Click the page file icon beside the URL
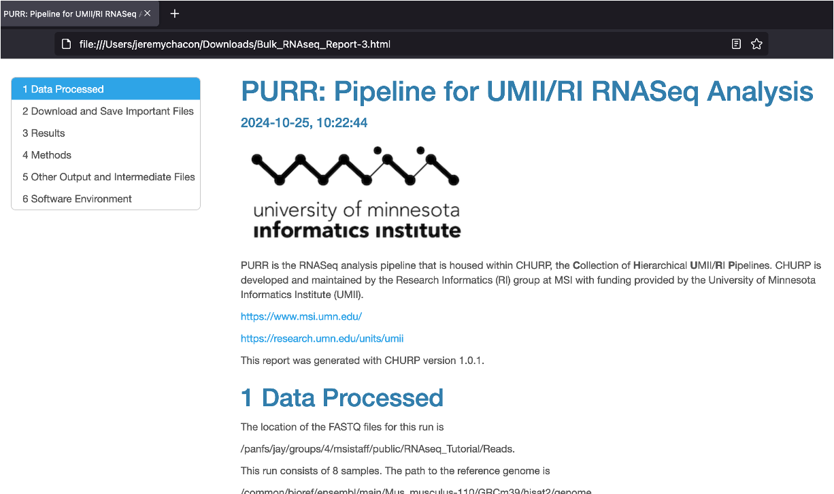Screen dimensions: 834x494 click(x=66, y=44)
